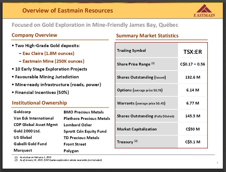226x172 pixels.
Task: Select 'Polygon' entry
Action: point(71,151)
